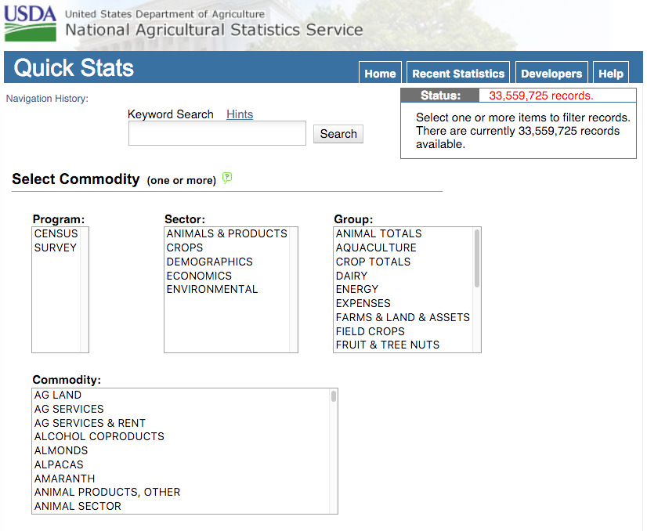
Task: Click the Search button
Action: point(338,134)
